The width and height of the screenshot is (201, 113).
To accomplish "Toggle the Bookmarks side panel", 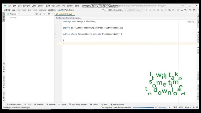I will click(x=4, y=67).
